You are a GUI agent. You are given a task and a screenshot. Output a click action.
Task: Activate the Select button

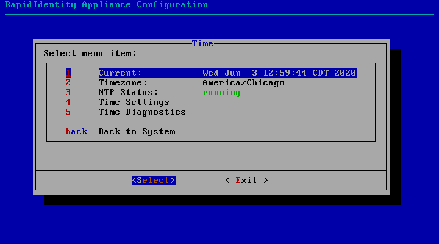point(154,180)
